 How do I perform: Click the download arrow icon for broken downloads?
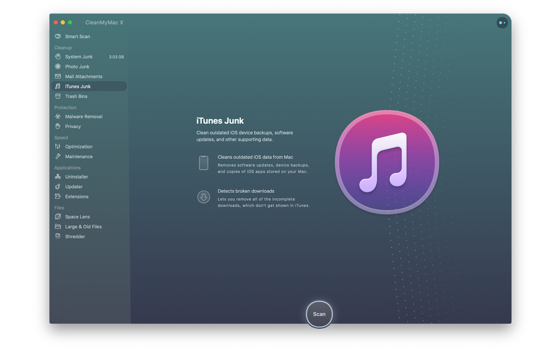[204, 197]
